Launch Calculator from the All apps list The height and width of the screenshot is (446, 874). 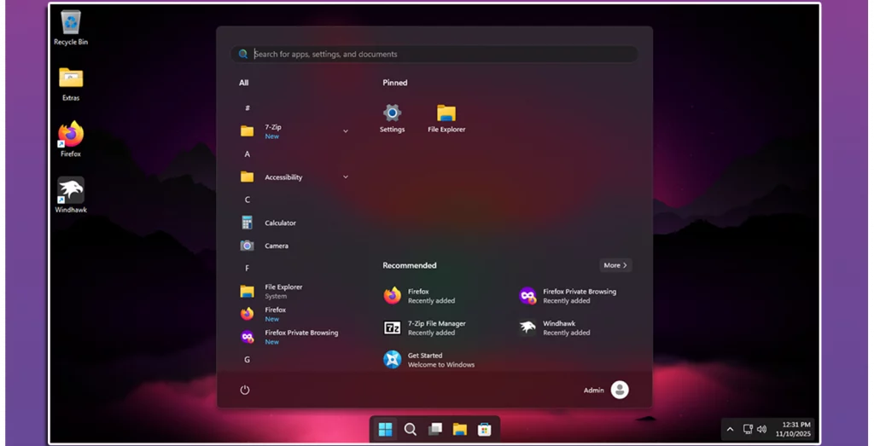[280, 223]
